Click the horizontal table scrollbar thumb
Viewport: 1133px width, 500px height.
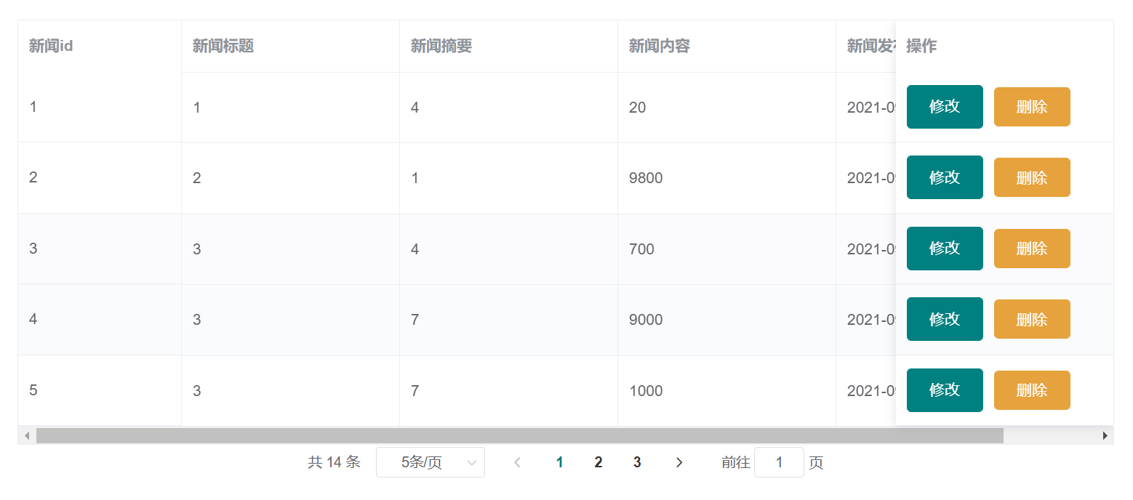pyautogui.click(x=519, y=435)
